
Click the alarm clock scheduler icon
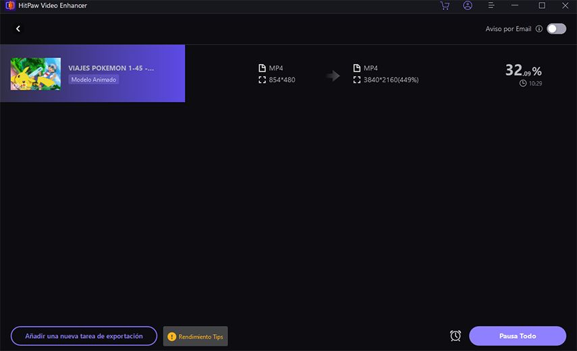pos(456,335)
